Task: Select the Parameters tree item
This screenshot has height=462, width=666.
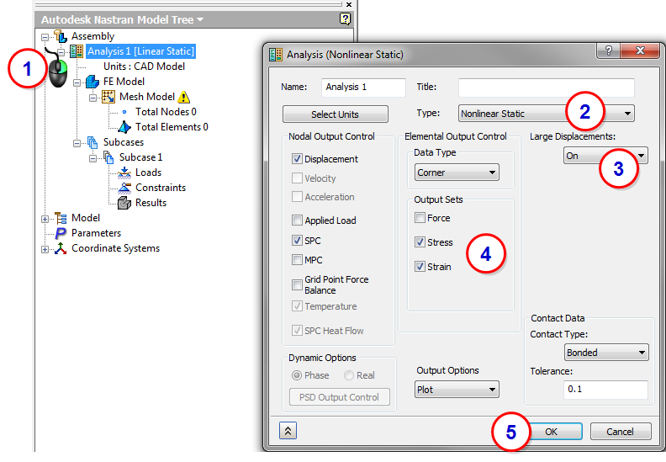Action: (96, 233)
